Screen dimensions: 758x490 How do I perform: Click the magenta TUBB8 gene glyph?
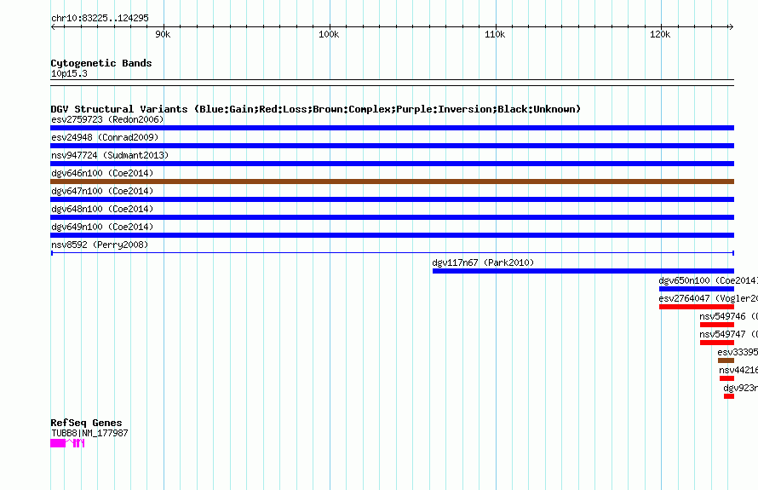click(67, 443)
